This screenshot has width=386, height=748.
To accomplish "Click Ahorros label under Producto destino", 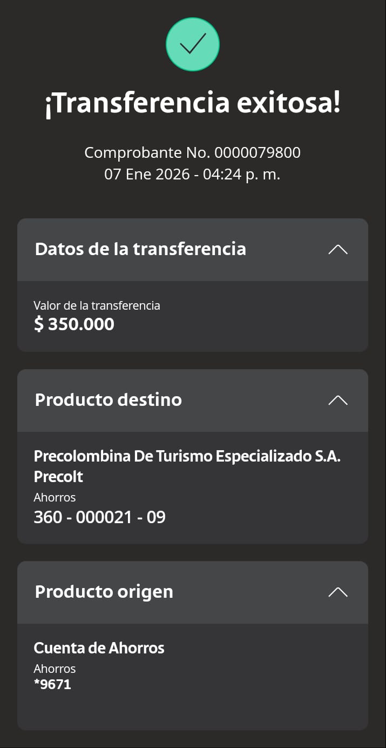I will pyautogui.click(x=55, y=497).
